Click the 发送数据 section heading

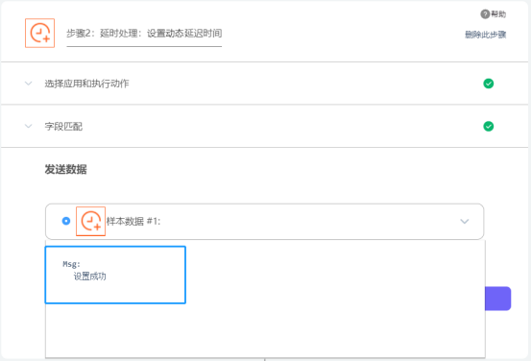66,169
